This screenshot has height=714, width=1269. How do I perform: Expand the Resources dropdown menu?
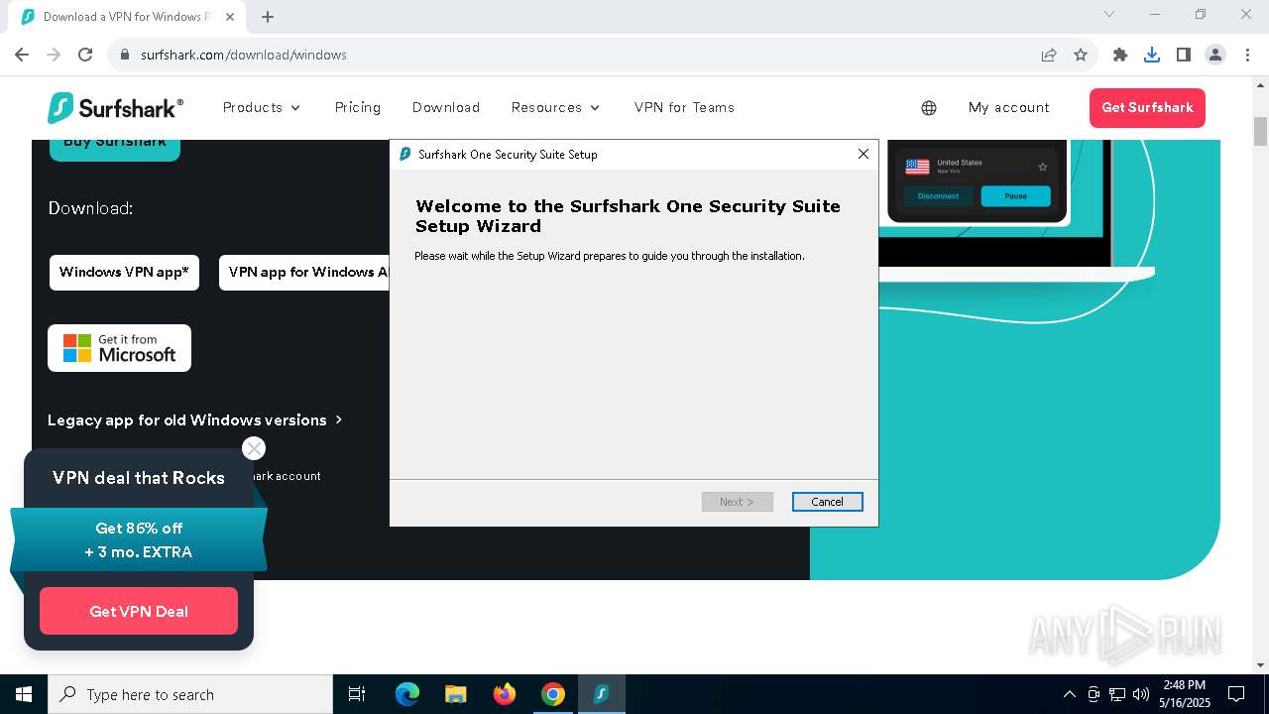(556, 107)
